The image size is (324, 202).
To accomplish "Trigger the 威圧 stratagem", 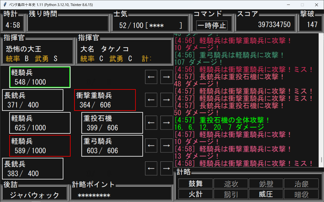I will pyautogui.click(x=266, y=194).
